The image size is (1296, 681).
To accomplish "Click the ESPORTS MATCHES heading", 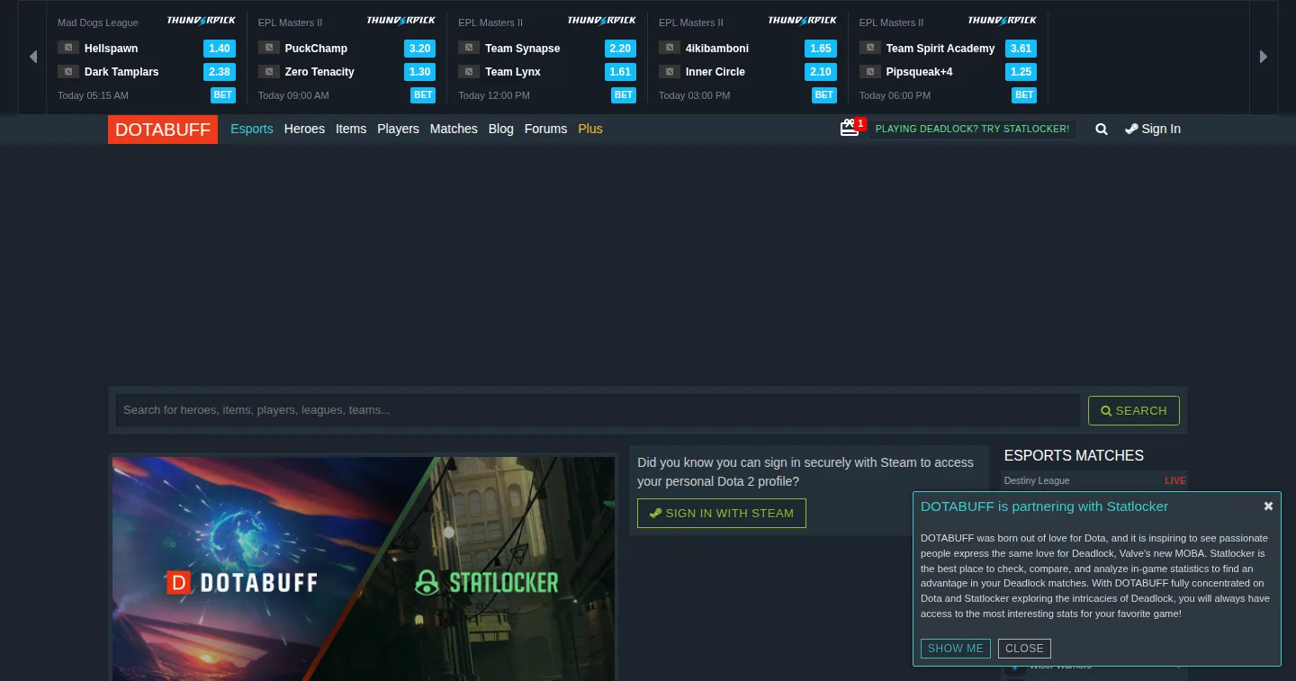I will 1074,455.
